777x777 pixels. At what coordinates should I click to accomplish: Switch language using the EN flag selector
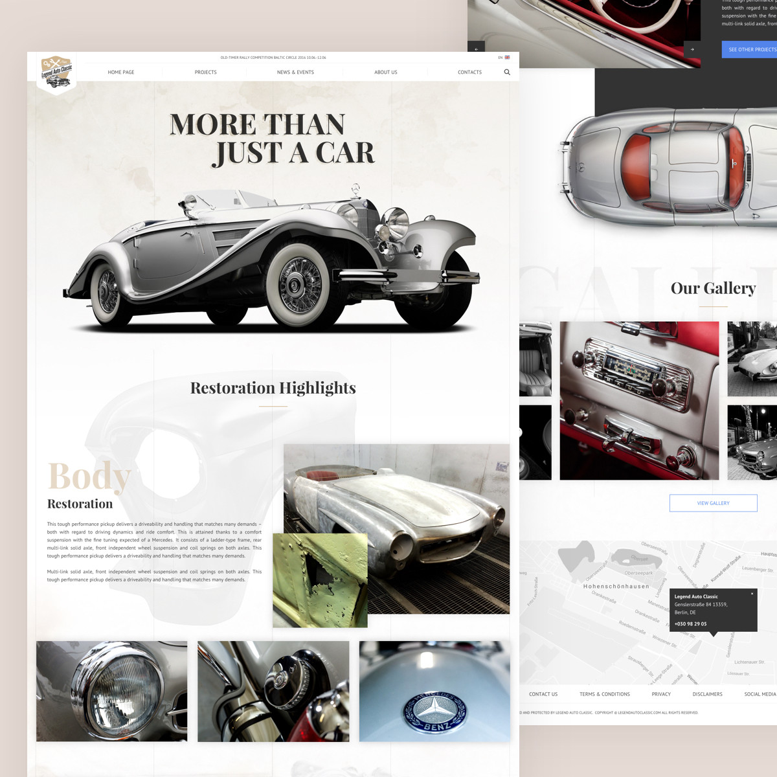tap(504, 58)
